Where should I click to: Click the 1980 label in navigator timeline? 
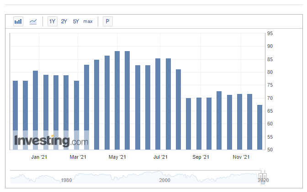coord(66,180)
